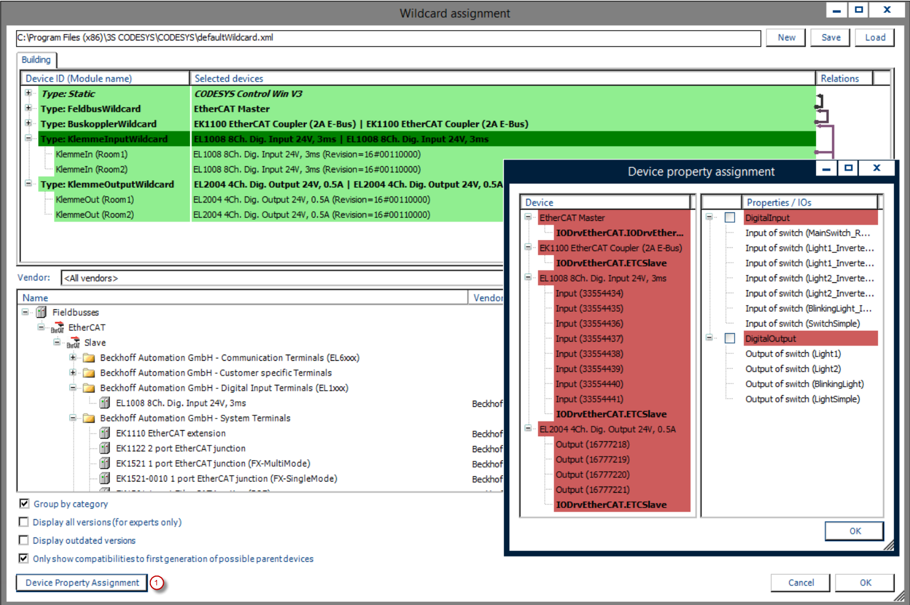Click the System Terminals folder icon
The width and height of the screenshot is (910, 605).
(89, 418)
